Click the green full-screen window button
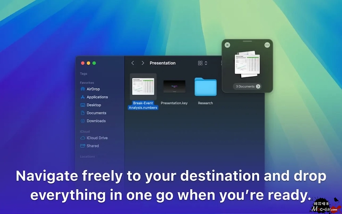 tap(94, 63)
